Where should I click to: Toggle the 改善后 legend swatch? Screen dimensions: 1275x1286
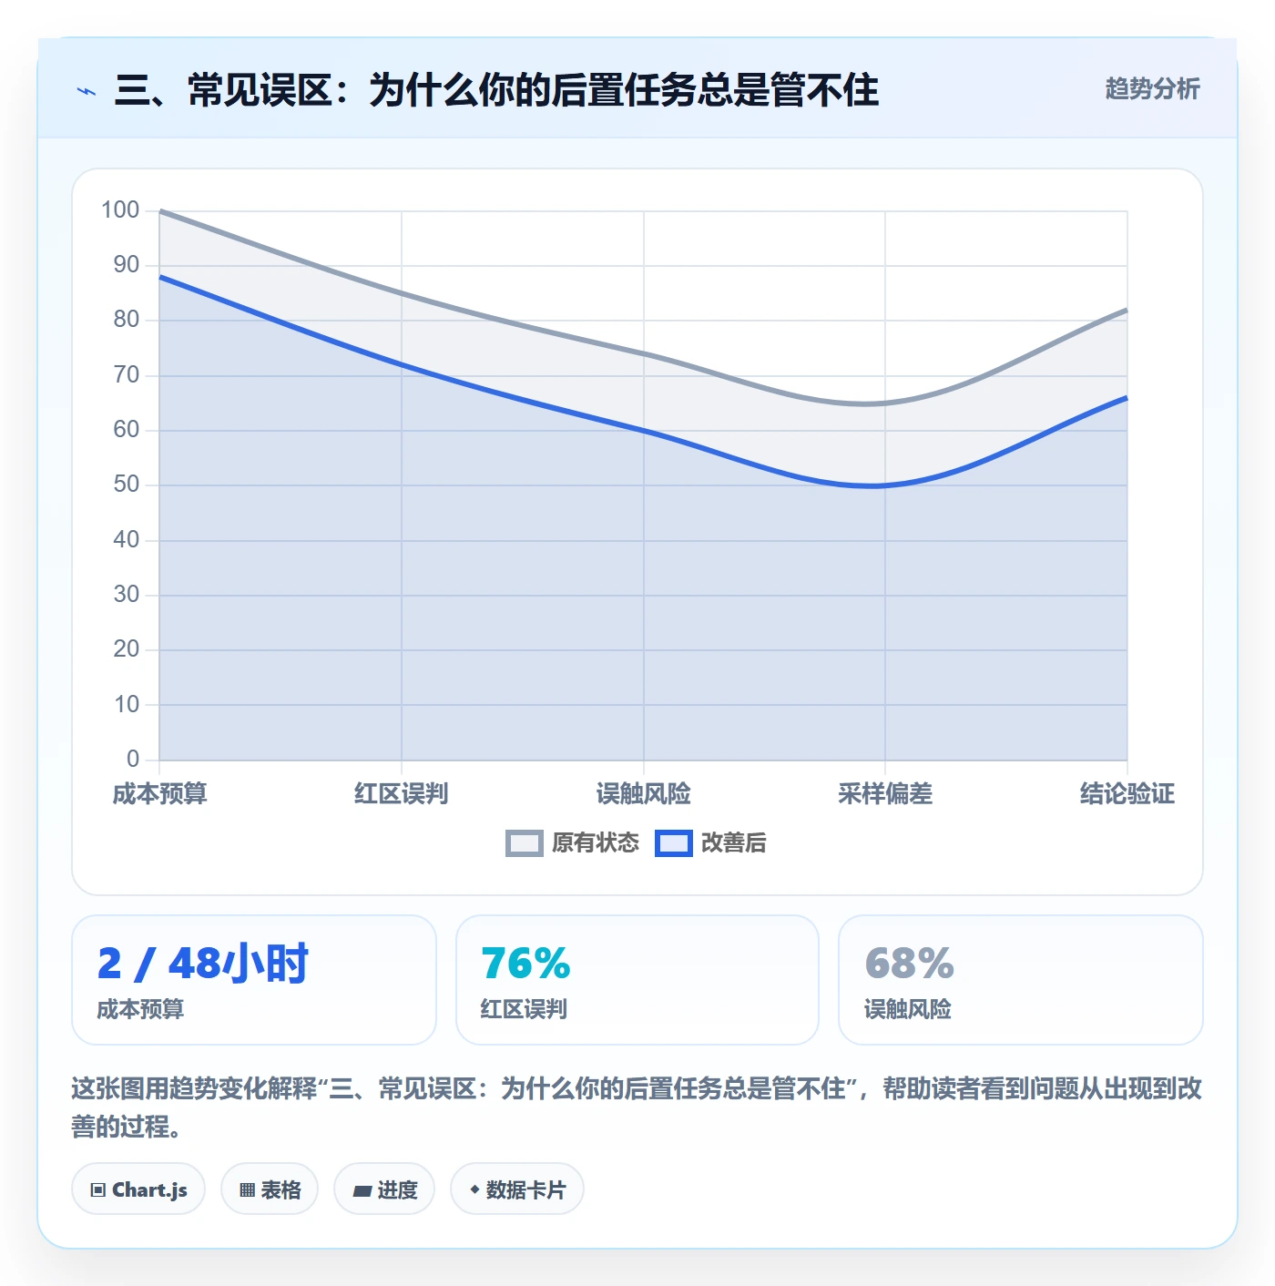point(674,843)
